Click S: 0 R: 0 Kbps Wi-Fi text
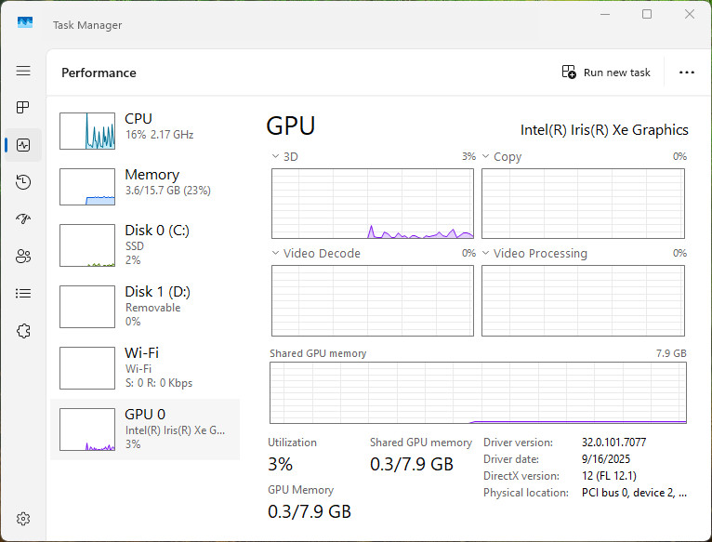712x542 pixels. tap(159, 383)
